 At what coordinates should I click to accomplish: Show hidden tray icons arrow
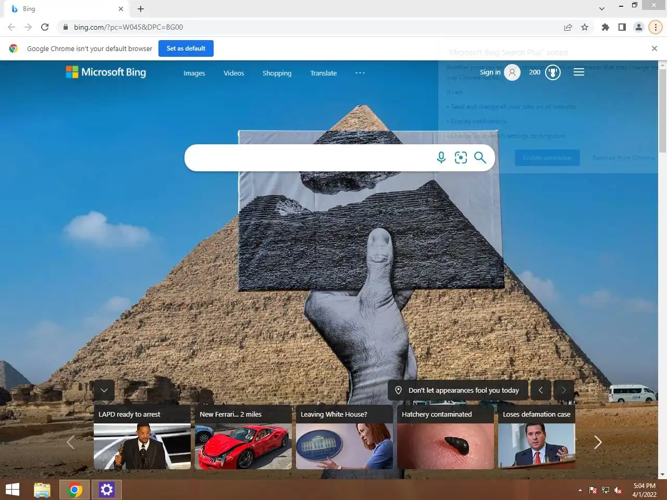[x=580, y=490]
